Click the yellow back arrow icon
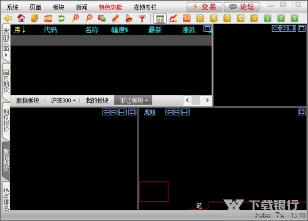 click(8, 18)
